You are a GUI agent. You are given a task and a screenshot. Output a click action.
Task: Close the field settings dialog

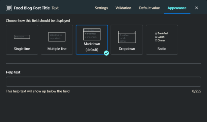(197, 8)
